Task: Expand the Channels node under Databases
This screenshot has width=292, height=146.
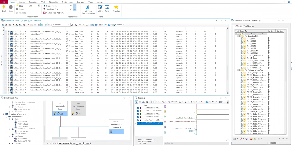Action: tap(9, 112)
